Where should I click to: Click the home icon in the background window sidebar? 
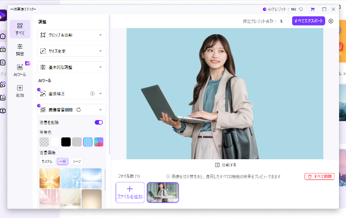3,36
